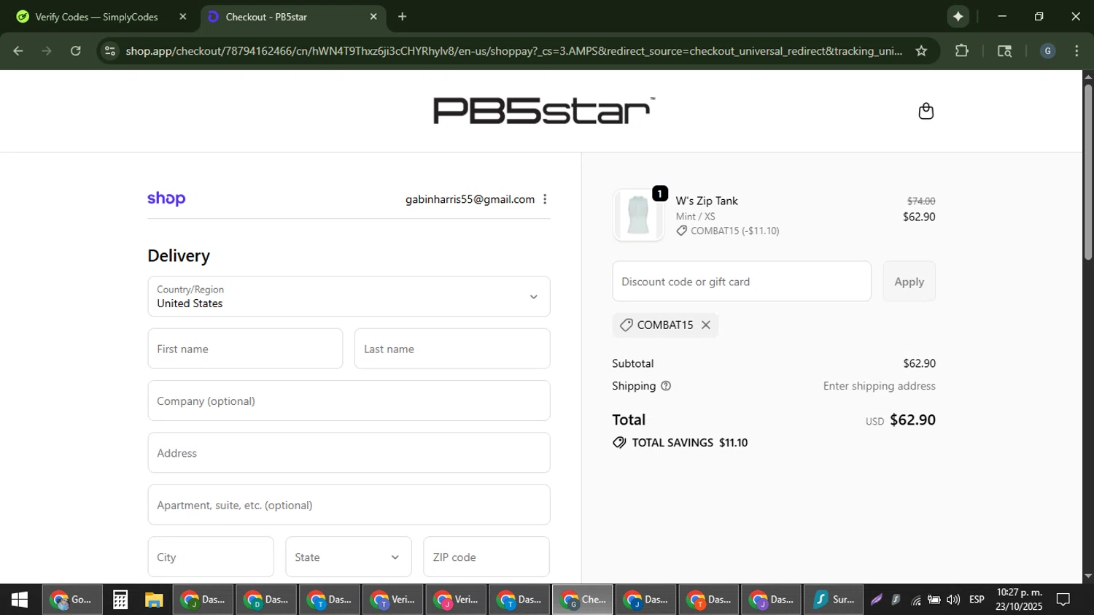Open Chrome three-dot menu
The height and width of the screenshot is (615, 1094).
(1076, 51)
